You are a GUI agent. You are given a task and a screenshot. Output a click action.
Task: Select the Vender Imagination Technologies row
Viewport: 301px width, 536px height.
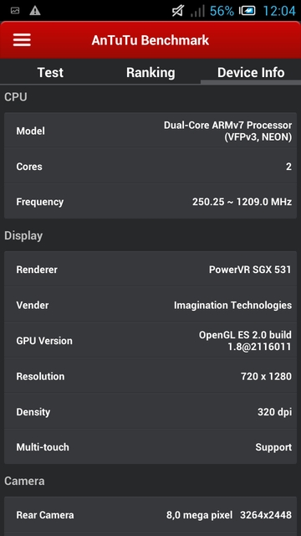(150, 305)
